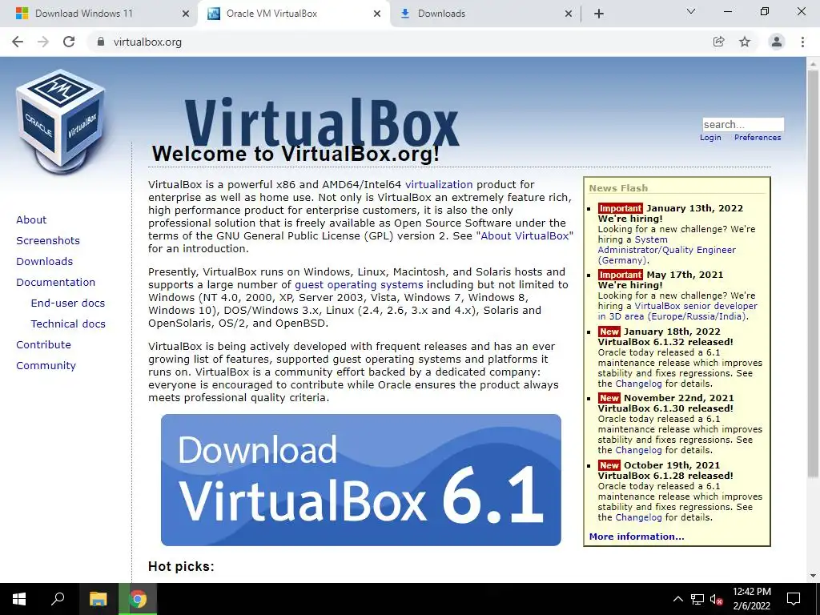Click the Chrome taskbar icon

(138, 599)
